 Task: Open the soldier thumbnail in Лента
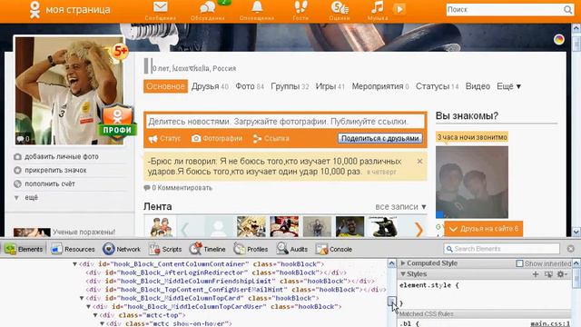pos(383,226)
